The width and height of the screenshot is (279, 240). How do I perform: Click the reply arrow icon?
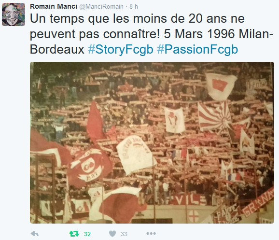(x=35, y=234)
